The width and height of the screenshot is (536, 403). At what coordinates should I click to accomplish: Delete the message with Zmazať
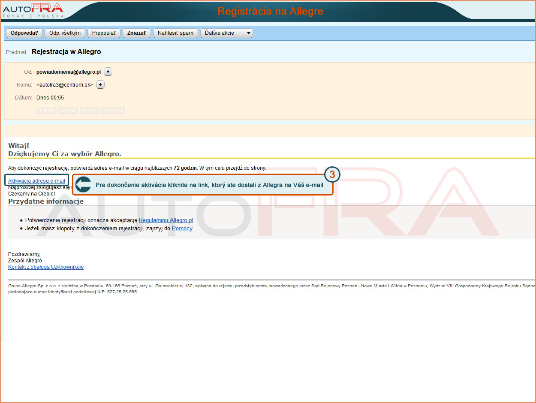click(x=137, y=33)
